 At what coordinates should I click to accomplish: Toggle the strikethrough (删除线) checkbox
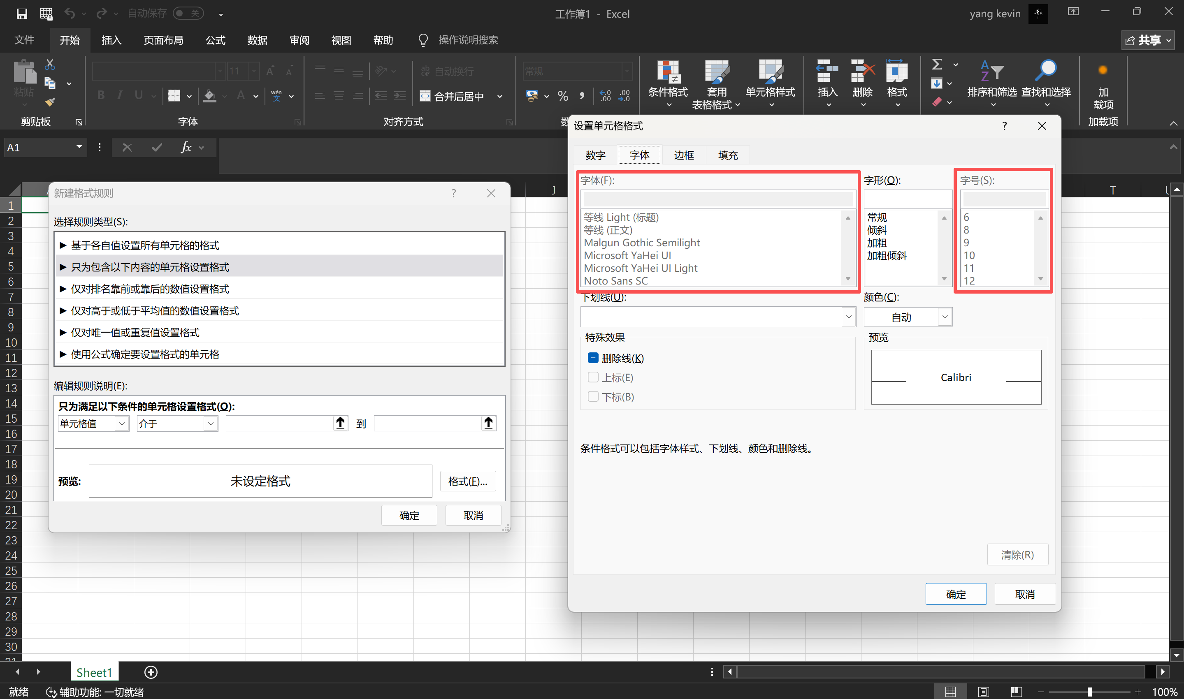click(x=593, y=358)
